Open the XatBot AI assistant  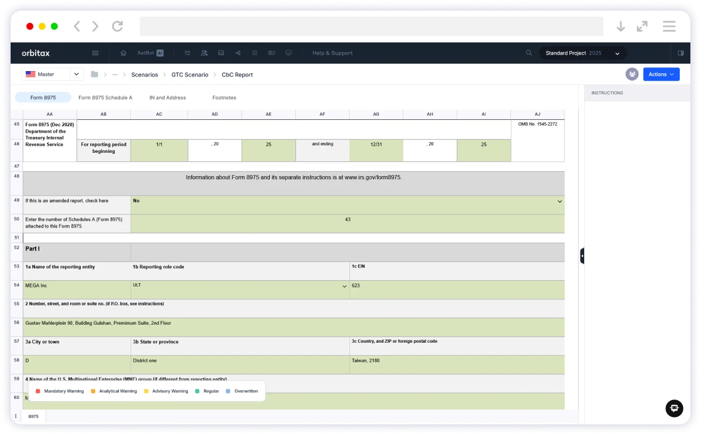(x=150, y=53)
